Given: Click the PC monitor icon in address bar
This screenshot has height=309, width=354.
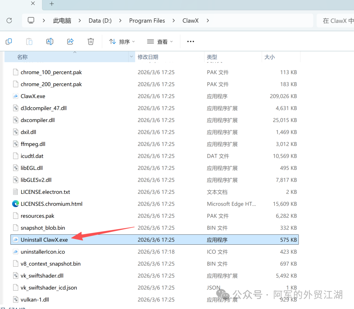Looking at the screenshot, I should 31,20.
